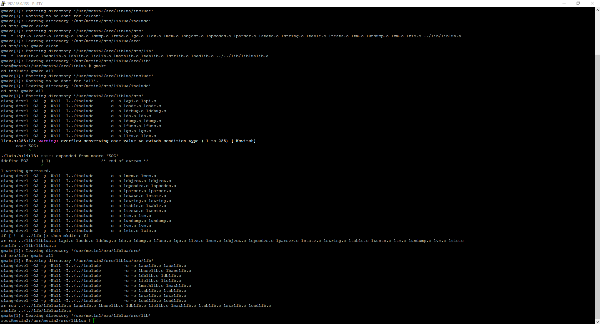
Task: Click 'rm -f lapi.o lcode.o' line
Action: click(x=231, y=36)
